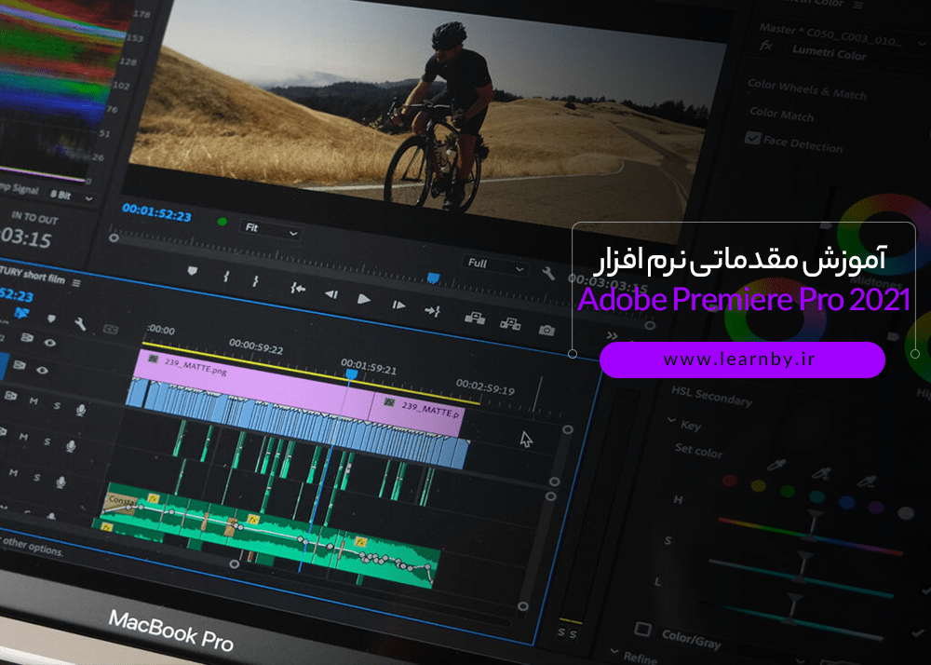Open the Fit zoom level dropdown

click(271, 230)
